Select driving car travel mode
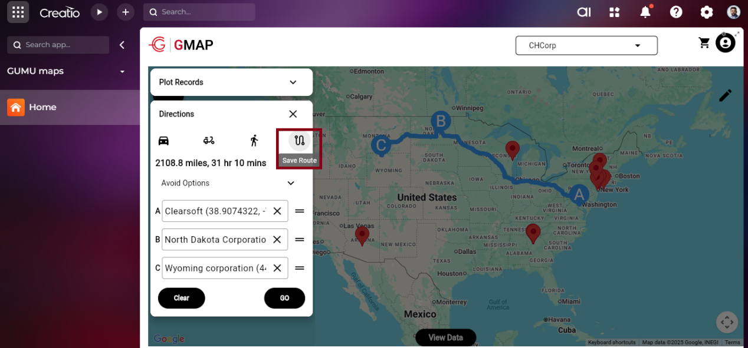748x348 pixels. (x=163, y=140)
